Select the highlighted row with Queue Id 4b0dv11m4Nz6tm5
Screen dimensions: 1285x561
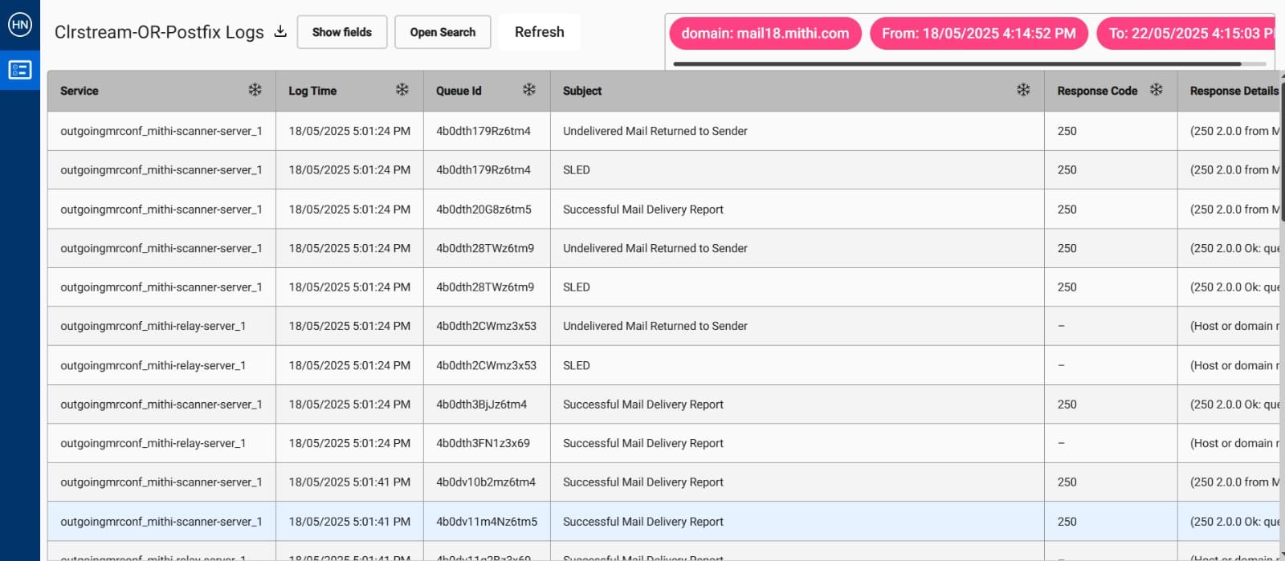click(487, 522)
